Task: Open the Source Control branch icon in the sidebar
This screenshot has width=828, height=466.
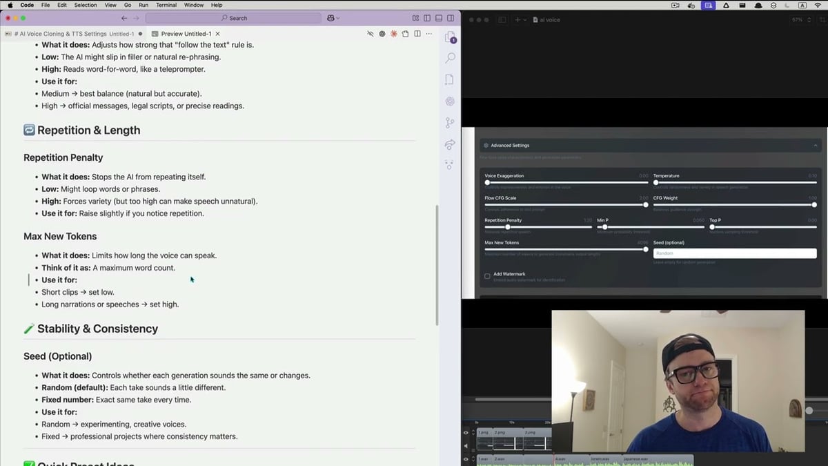Action: pyautogui.click(x=450, y=122)
